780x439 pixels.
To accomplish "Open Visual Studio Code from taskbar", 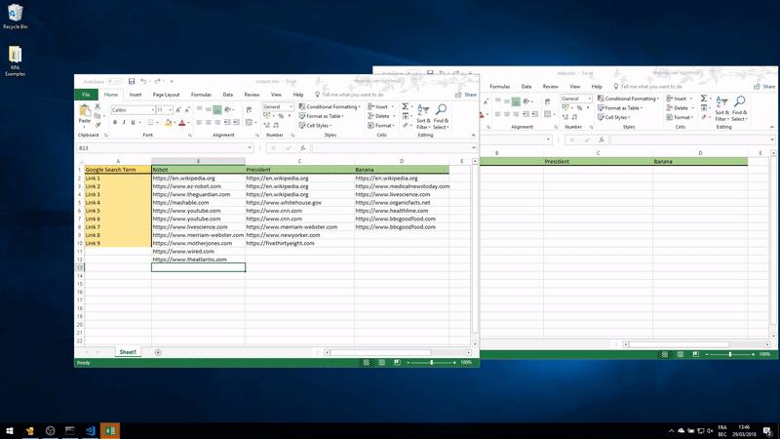I will pyautogui.click(x=90, y=431).
